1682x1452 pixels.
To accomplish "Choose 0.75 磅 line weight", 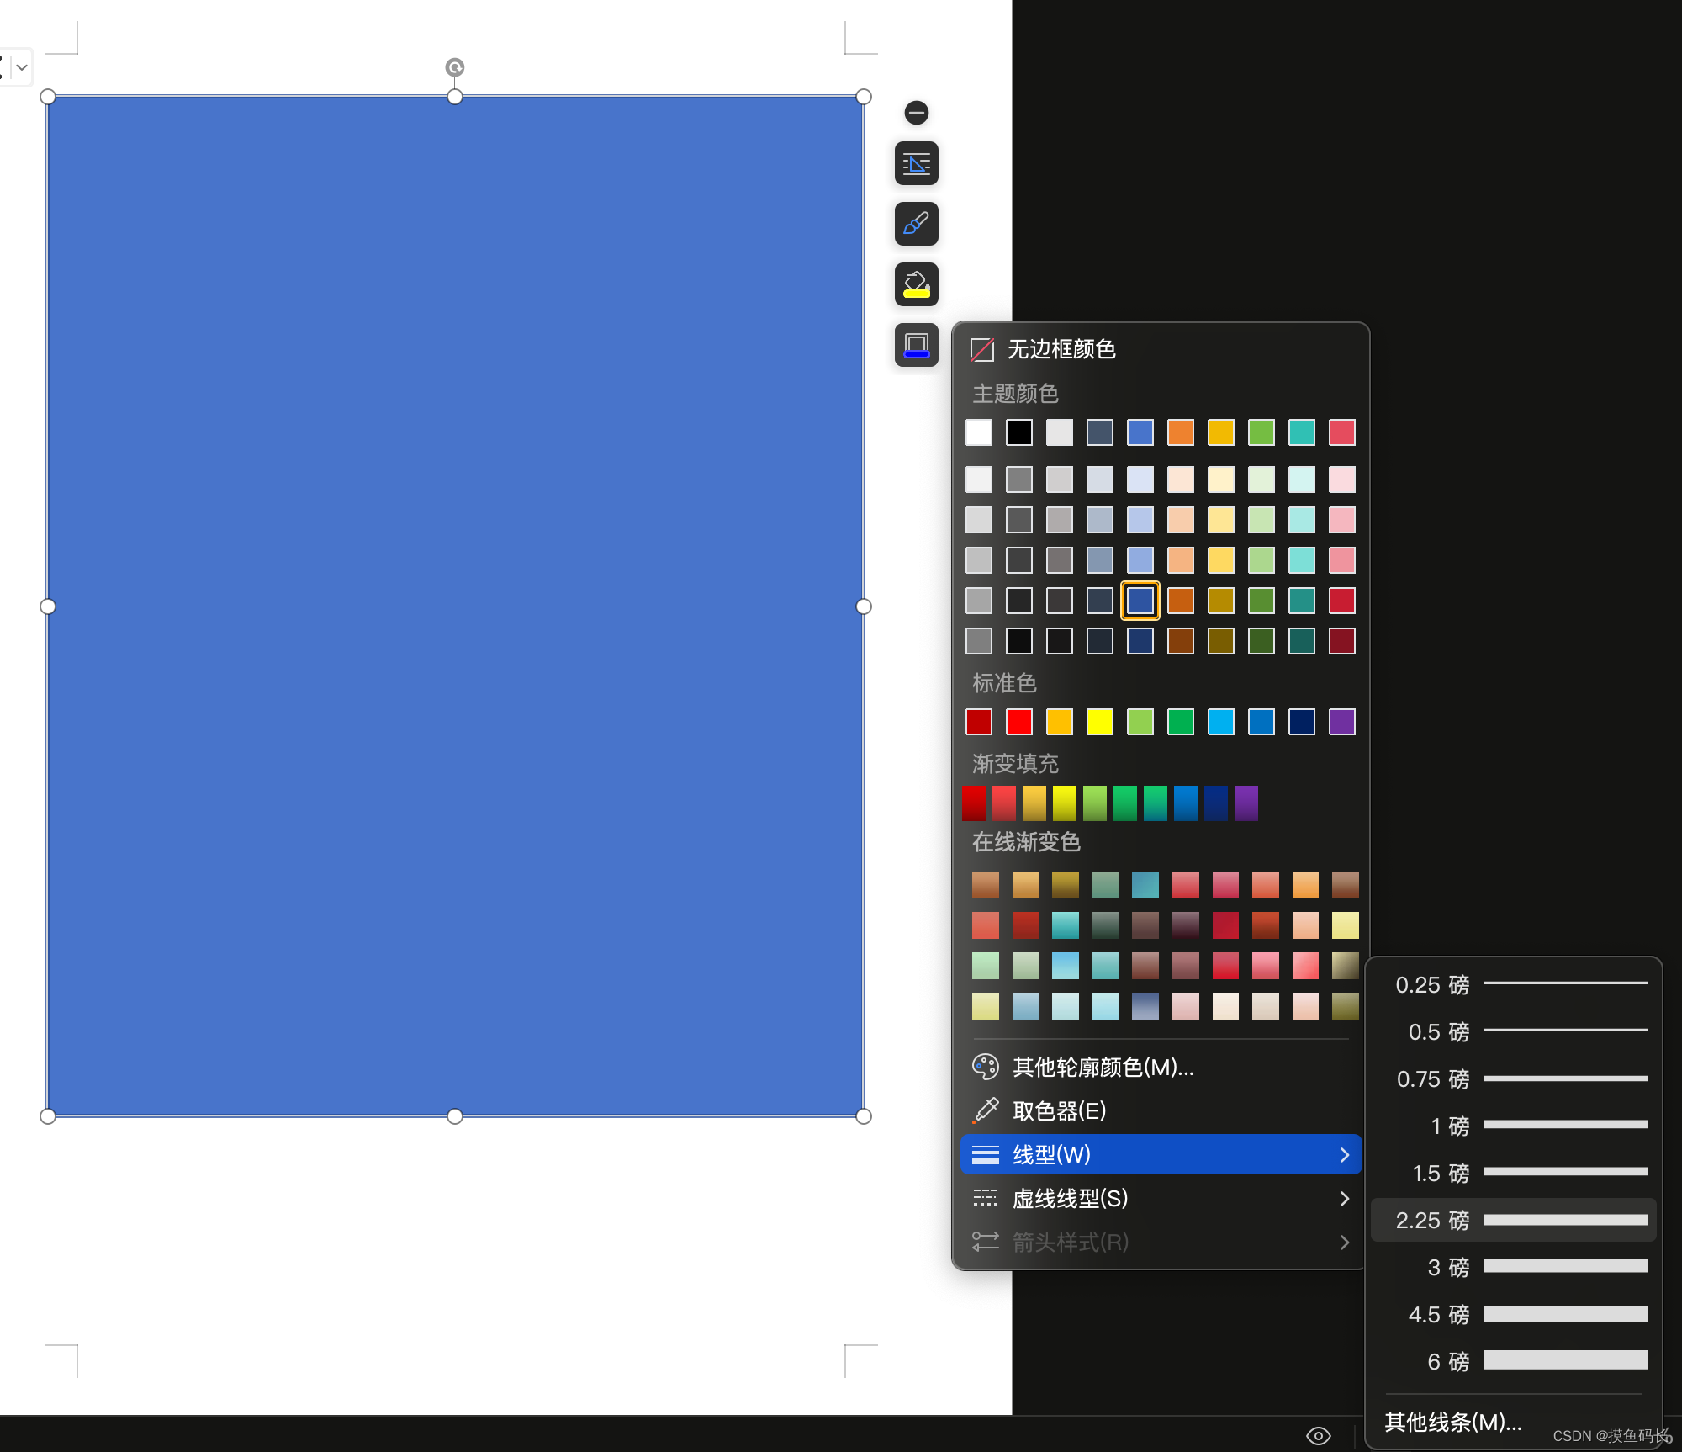I will 1513,1078.
